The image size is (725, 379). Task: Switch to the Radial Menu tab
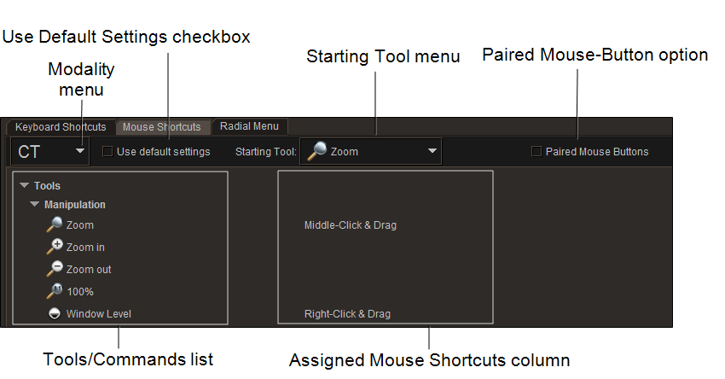[249, 126]
